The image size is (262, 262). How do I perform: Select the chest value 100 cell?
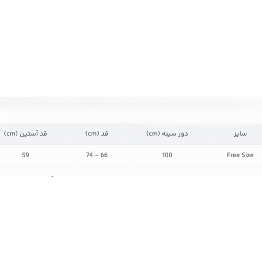167,155
